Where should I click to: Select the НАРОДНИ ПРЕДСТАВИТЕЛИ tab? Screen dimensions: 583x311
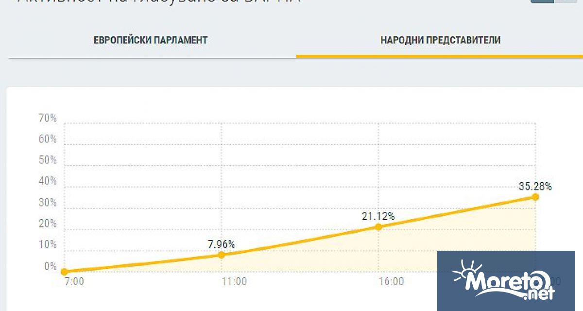pyautogui.click(x=440, y=40)
